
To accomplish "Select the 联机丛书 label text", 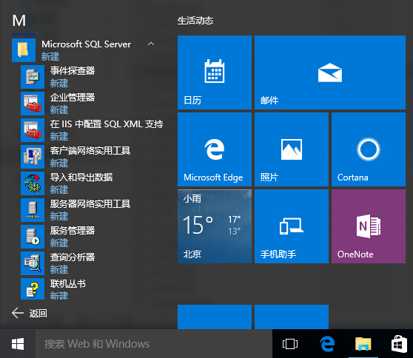I will point(68,283).
